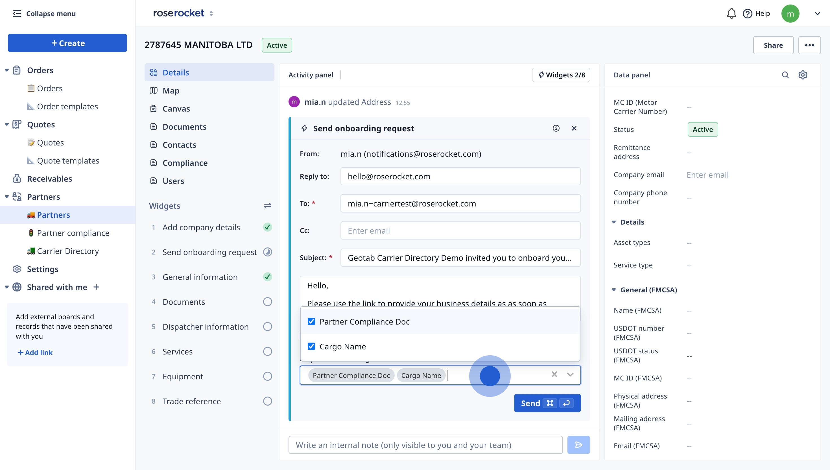
Task: Click the Widgets swap arrows icon
Action: click(267, 206)
